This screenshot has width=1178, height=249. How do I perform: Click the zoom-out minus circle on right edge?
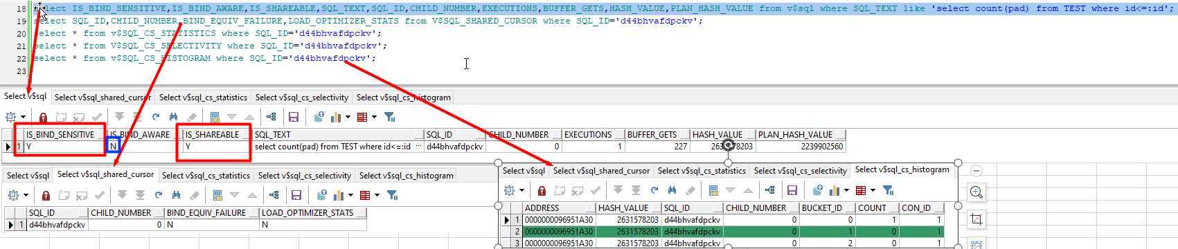pyautogui.click(x=976, y=170)
